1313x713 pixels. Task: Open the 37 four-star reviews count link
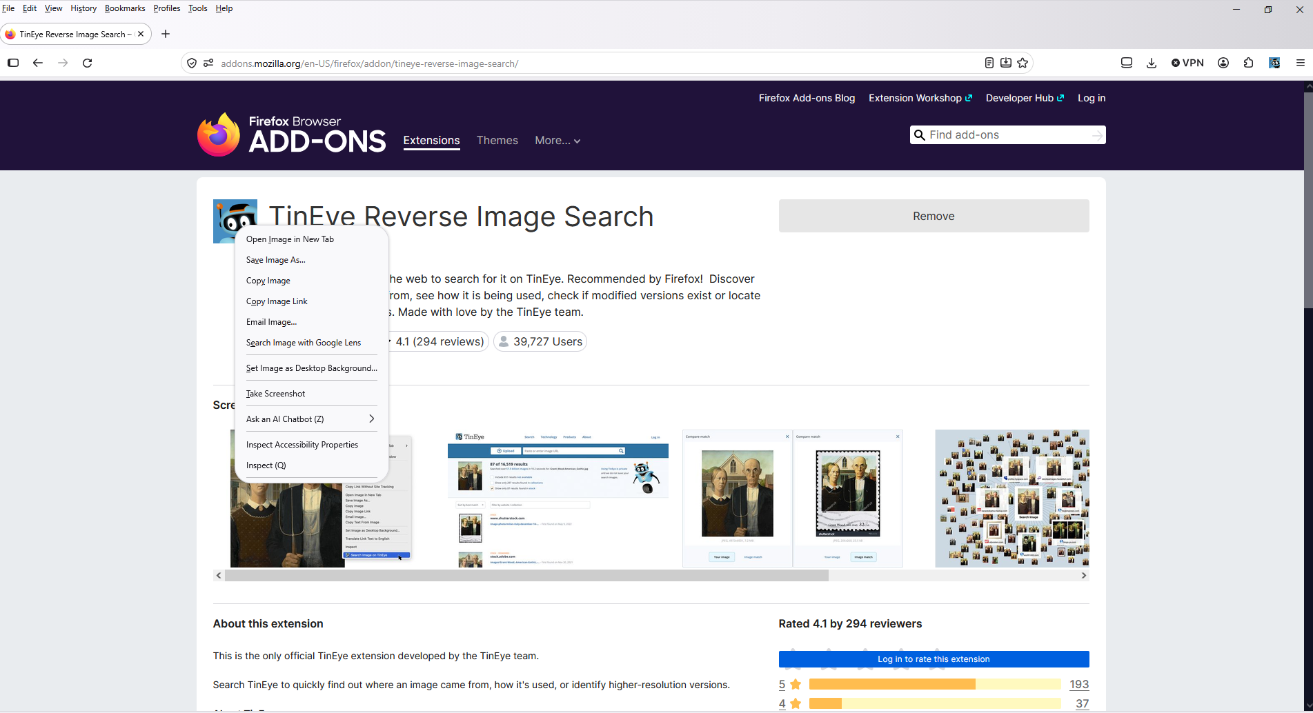pyautogui.click(x=1082, y=703)
